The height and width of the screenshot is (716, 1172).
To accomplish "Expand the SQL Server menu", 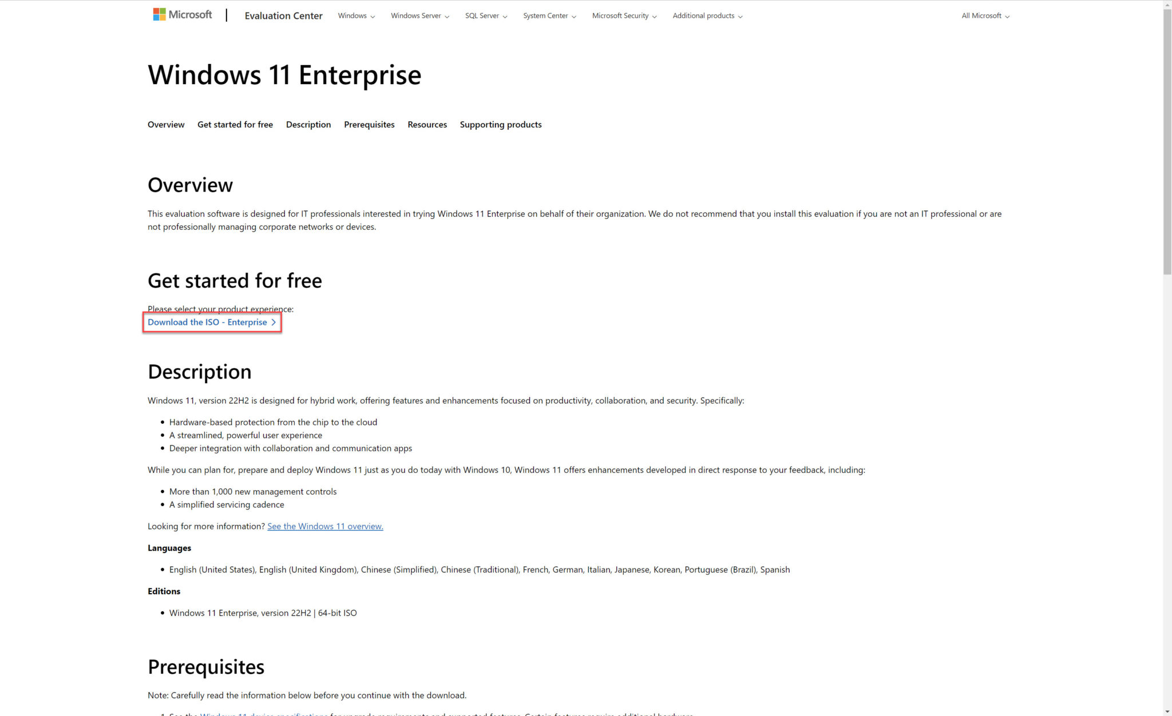I will click(485, 15).
